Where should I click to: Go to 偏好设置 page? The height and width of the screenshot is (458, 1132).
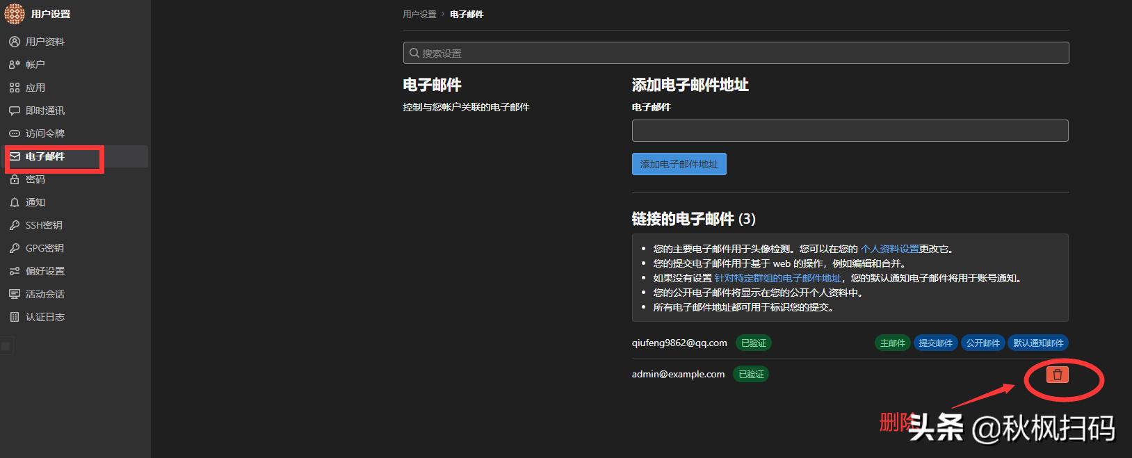[x=75, y=271]
